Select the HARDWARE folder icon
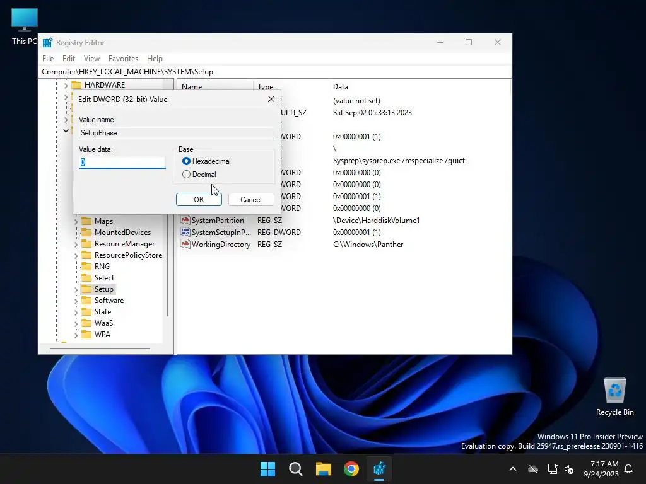 [76, 85]
